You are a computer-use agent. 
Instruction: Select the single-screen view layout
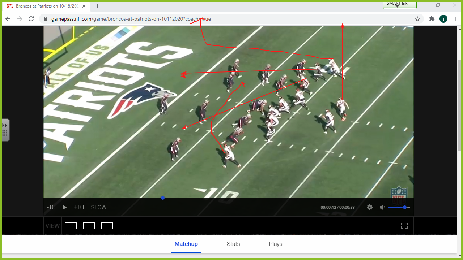(71, 226)
